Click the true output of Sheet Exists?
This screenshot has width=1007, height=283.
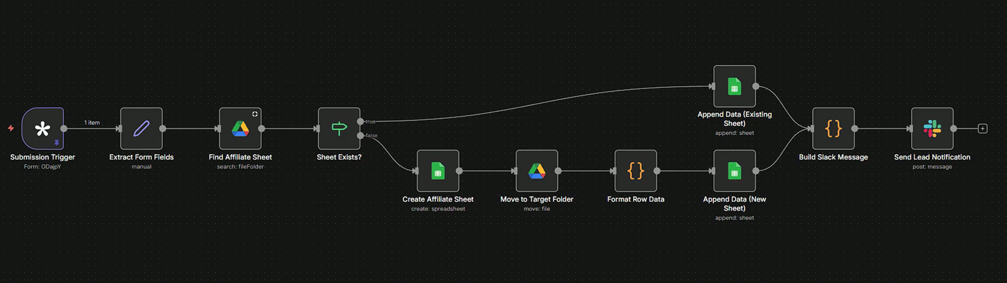click(x=361, y=121)
